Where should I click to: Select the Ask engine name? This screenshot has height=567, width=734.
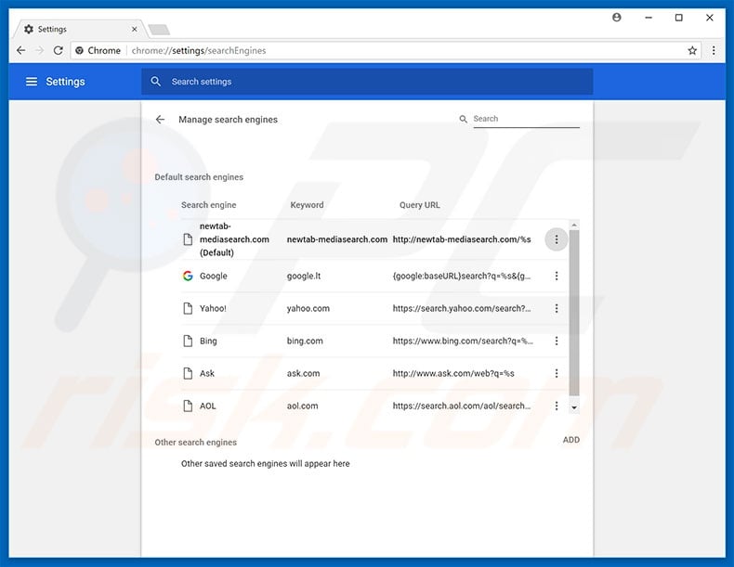coord(207,373)
